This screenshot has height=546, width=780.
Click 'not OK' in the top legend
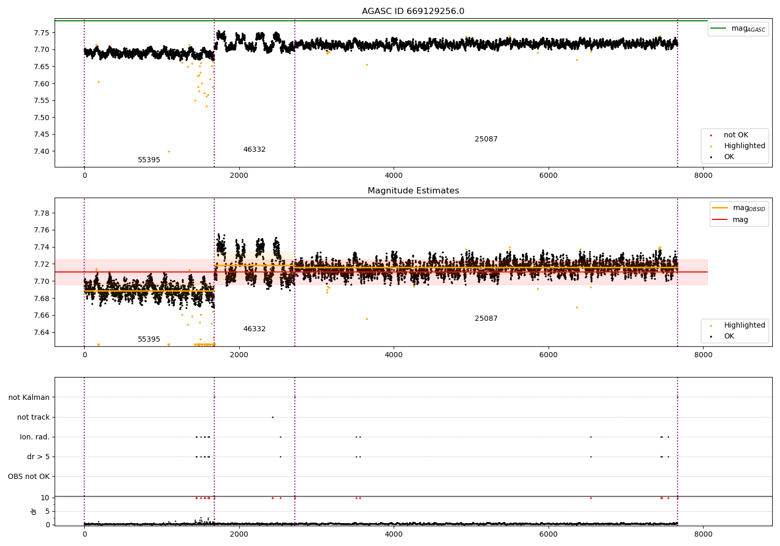pos(736,135)
